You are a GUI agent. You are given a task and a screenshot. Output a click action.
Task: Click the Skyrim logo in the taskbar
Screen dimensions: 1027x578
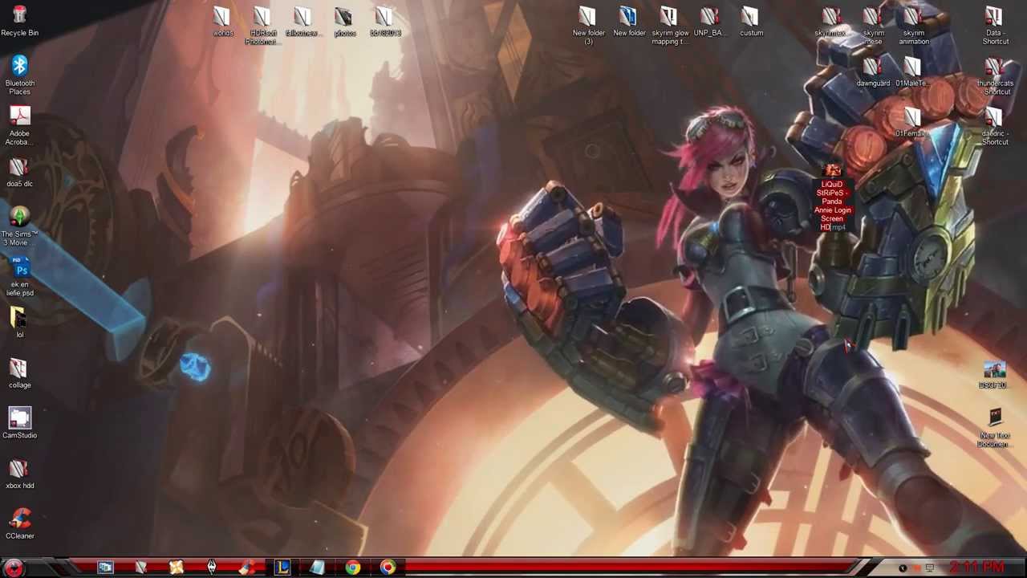211,568
